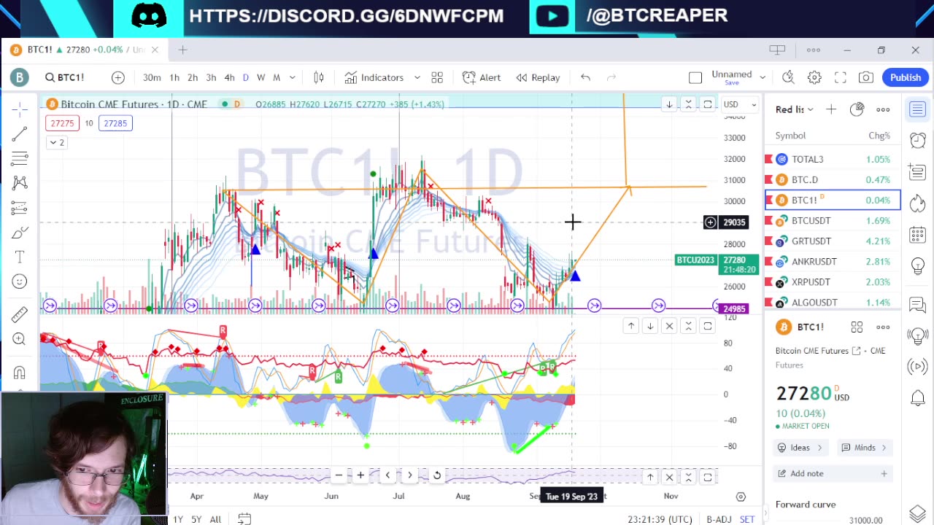The image size is (934, 525).
Task: Set date range to 5Y
Action: click(x=196, y=519)
